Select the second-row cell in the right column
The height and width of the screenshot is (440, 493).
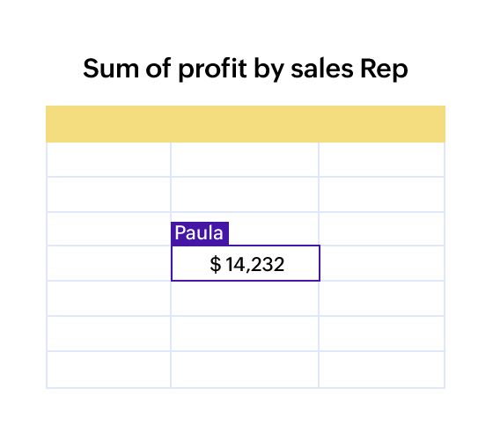(x=382, y=194)
